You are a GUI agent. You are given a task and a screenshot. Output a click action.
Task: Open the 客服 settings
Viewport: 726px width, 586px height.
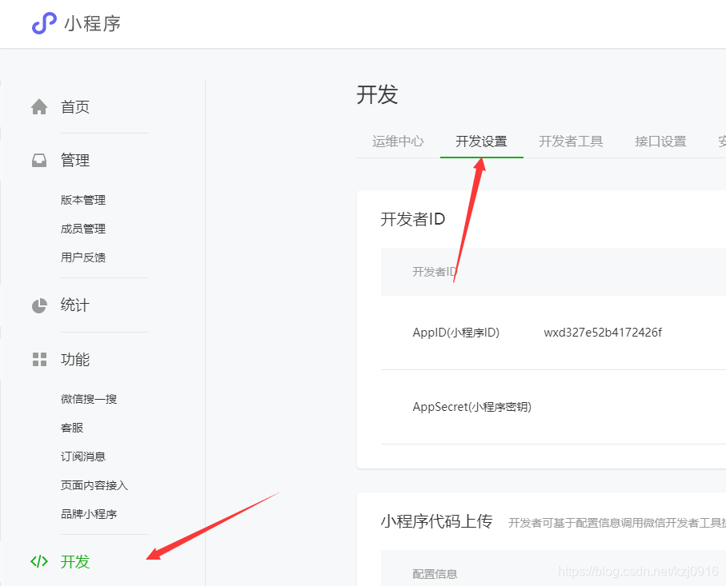[x=73, y=427]
